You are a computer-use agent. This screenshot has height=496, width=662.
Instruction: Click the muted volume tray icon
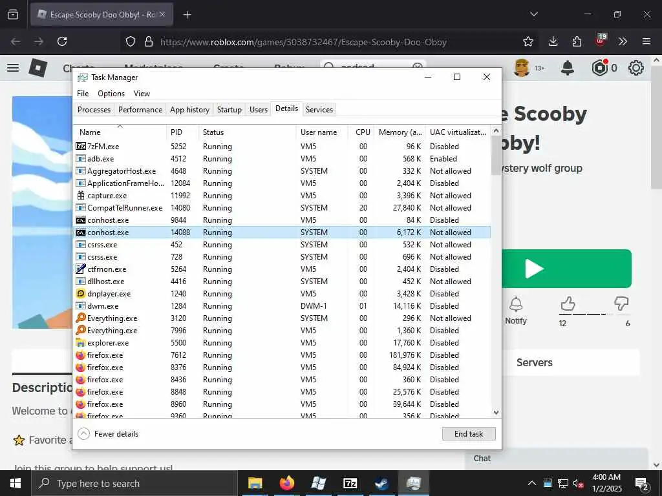coord(579,483)
